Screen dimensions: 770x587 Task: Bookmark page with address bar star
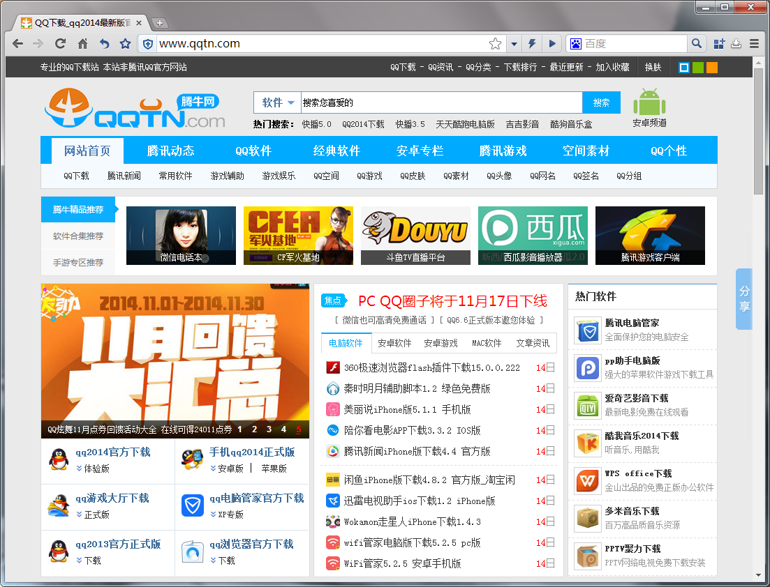[495, 44]
